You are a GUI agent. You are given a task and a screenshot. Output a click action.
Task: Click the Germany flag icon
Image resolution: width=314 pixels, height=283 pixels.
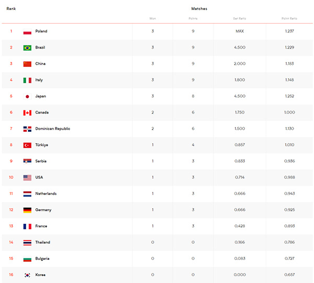coord(27,210)
